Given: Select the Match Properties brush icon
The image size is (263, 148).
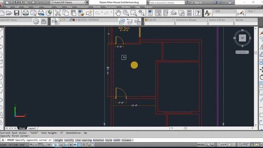Looking at the screenshot, I should coord(81,13).
